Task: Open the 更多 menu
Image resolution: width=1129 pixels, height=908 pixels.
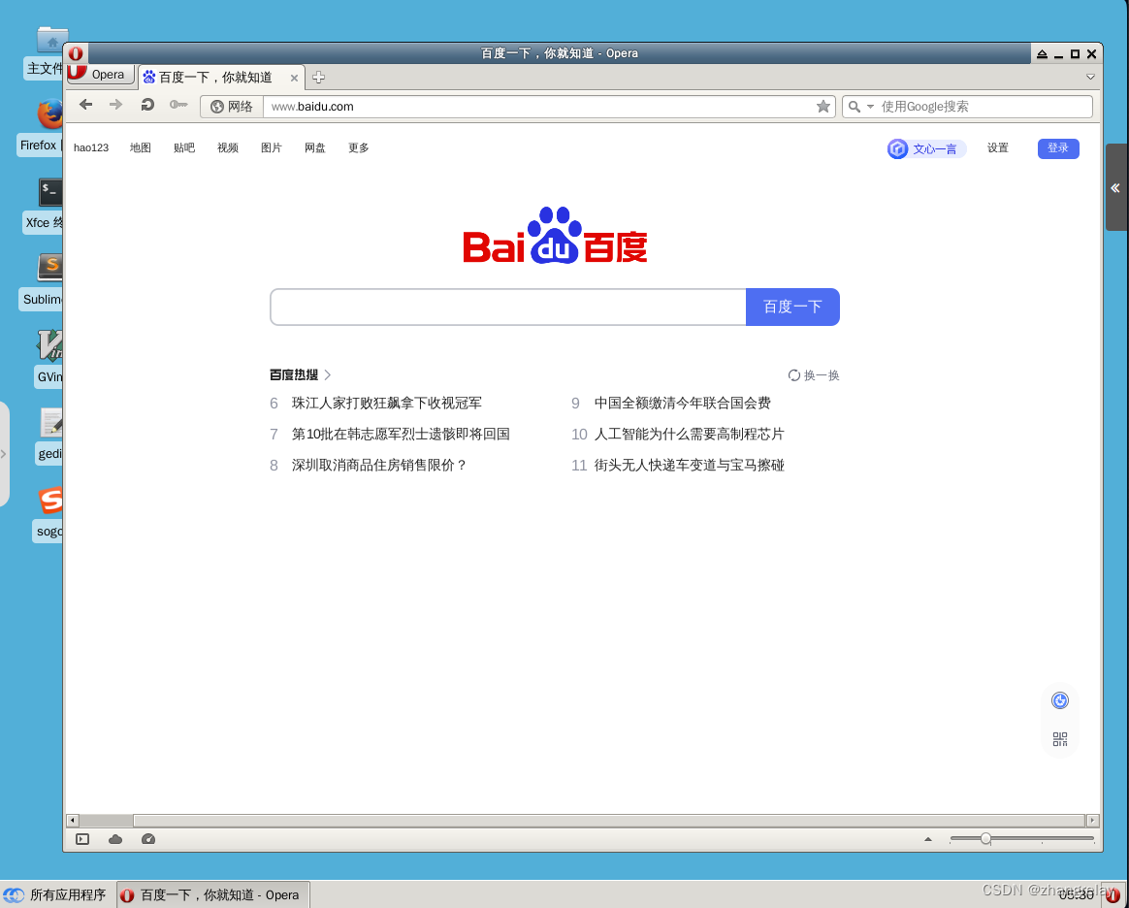Action: coord(359,147)
